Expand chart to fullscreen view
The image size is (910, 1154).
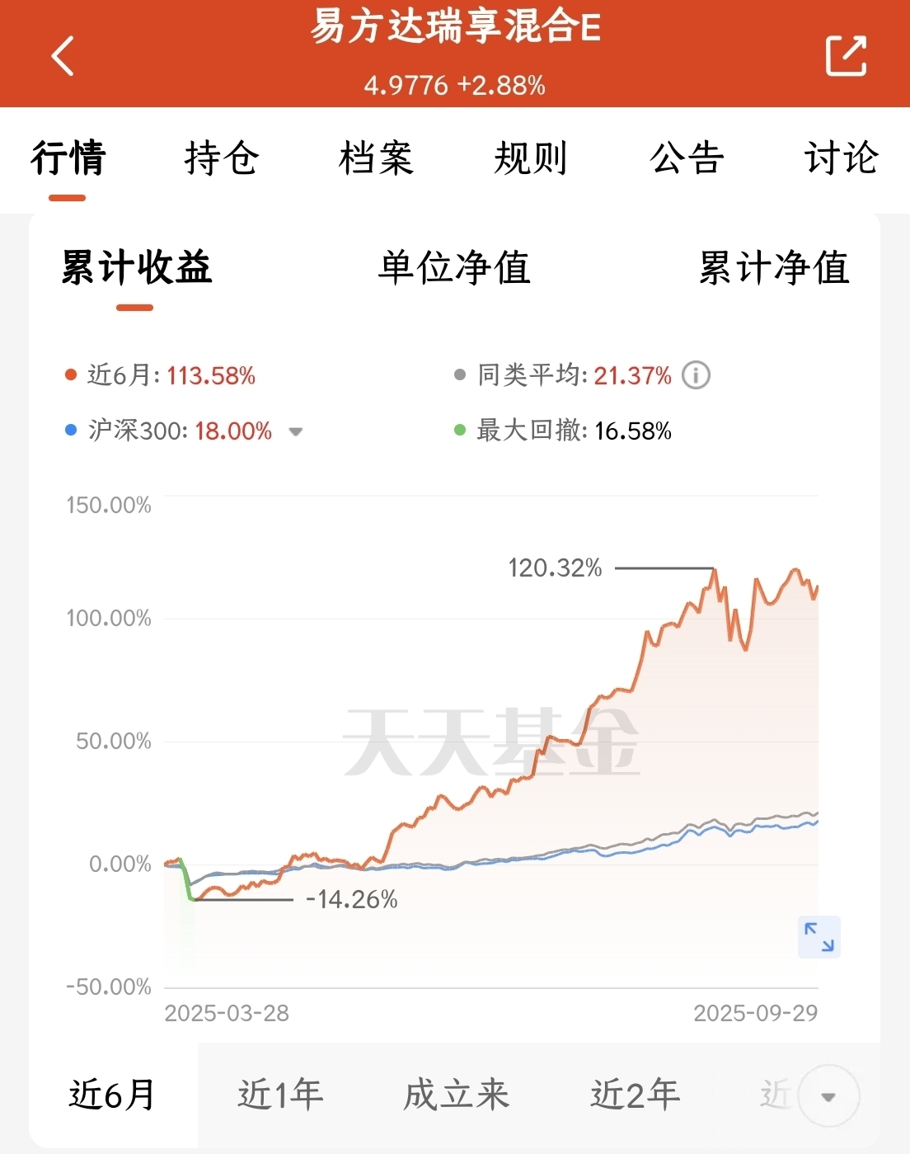(x=819, y=937)
